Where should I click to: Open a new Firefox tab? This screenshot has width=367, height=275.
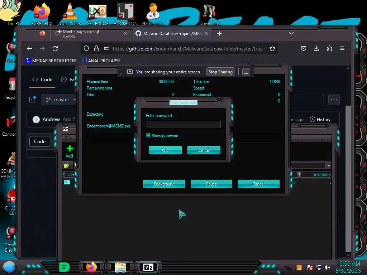pyautogui.click(x=219, y=34)
